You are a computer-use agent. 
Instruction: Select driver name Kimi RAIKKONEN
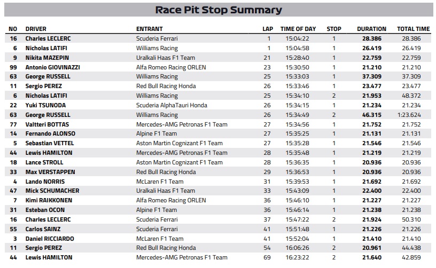[49, 200]
